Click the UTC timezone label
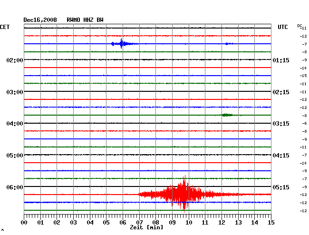 tap(282, 27)
